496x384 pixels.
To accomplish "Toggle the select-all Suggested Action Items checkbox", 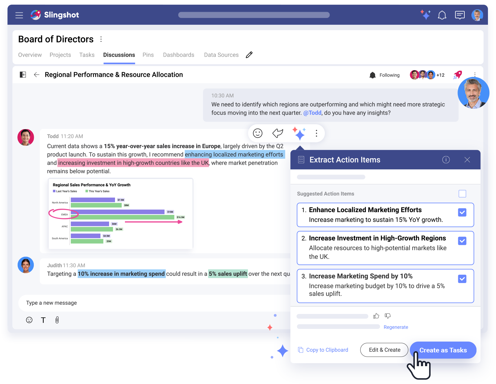I will pyautogui.click(x=462, y=194).
